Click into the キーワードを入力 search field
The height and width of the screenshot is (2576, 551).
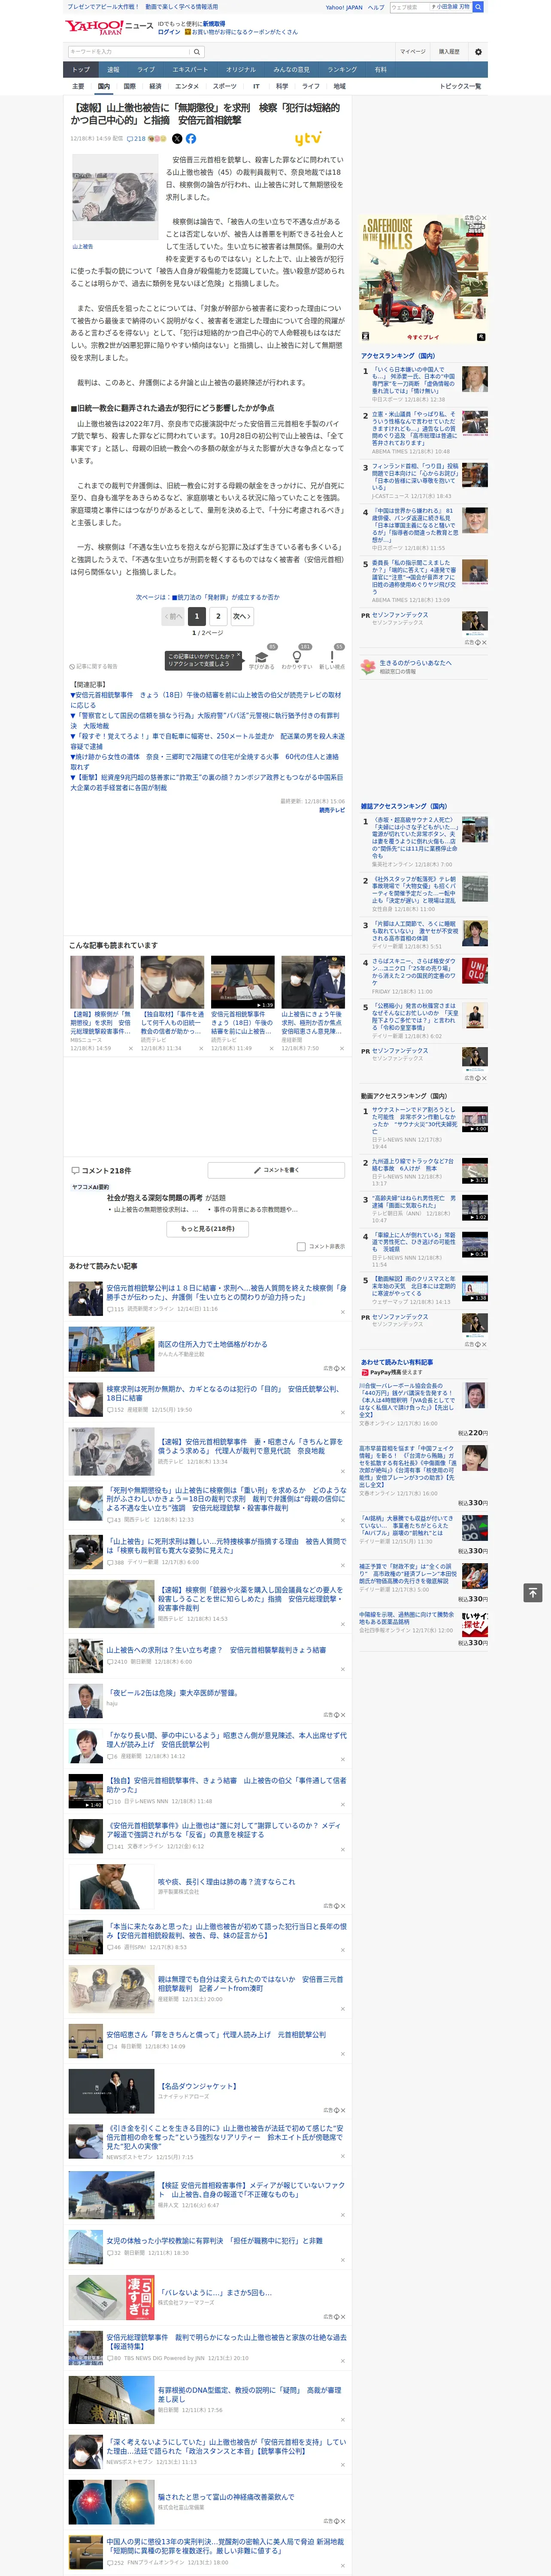(x=129, y=52)
